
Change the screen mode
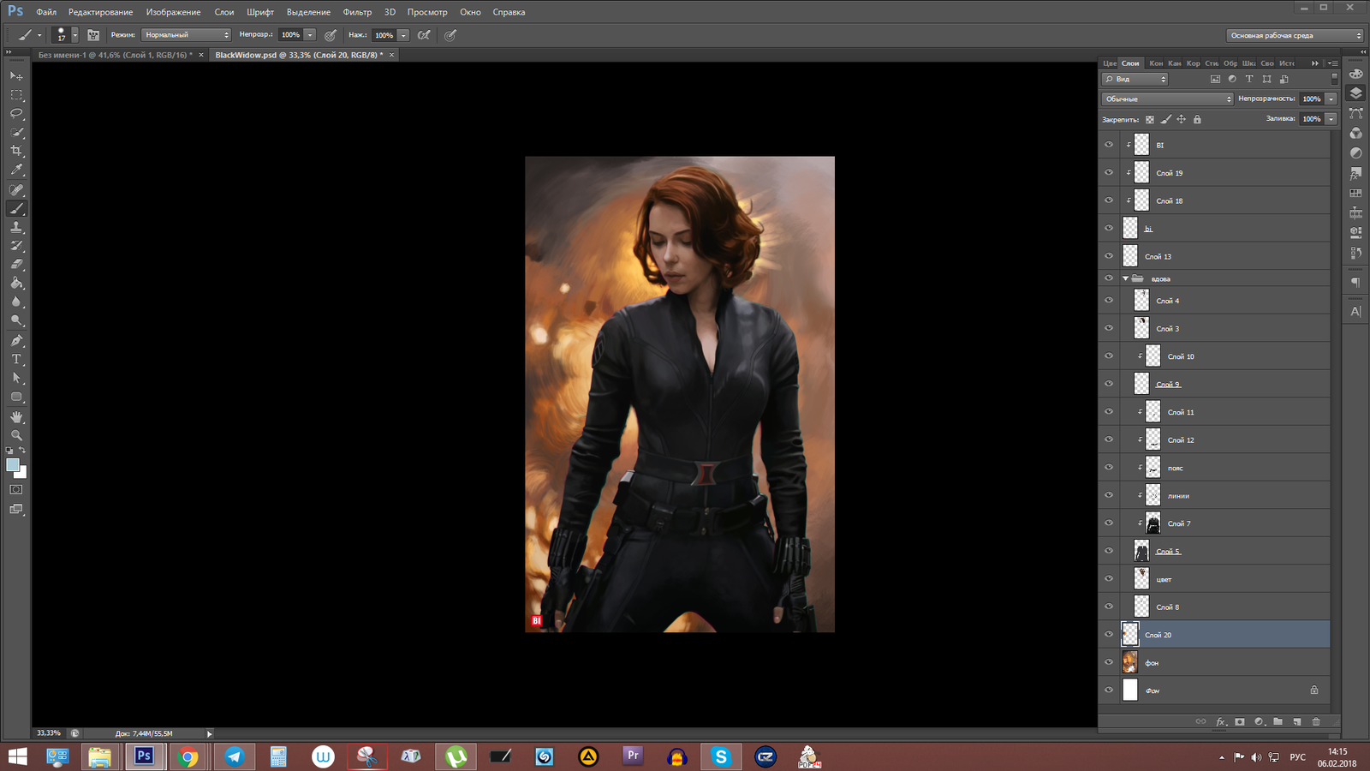coord(16,509)
